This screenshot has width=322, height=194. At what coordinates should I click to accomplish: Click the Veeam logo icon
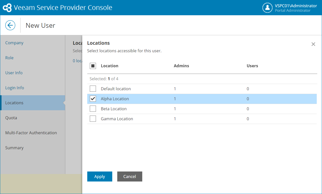[7, 7]
